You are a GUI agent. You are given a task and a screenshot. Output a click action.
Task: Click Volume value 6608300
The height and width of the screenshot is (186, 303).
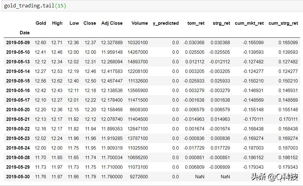139,110
